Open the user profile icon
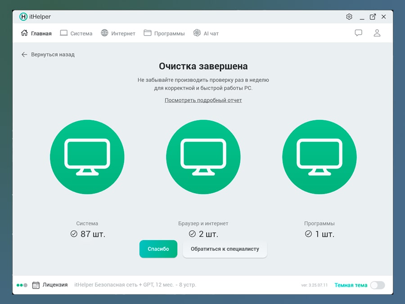 tap(377, 33)
